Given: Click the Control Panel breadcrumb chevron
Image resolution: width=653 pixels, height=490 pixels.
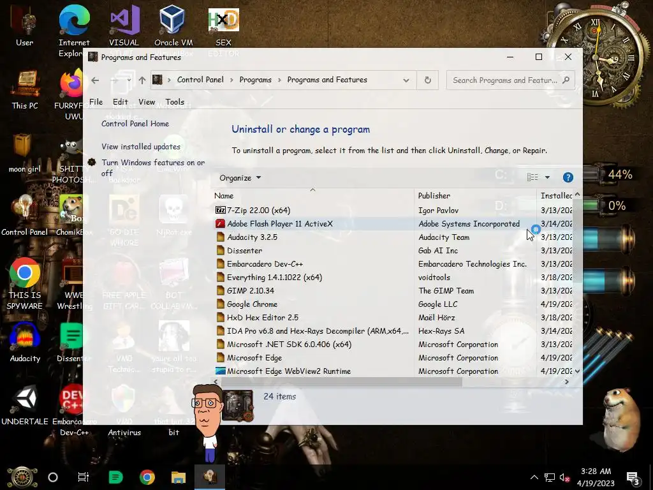Looking at the screenshot, I should coord(231,80).
